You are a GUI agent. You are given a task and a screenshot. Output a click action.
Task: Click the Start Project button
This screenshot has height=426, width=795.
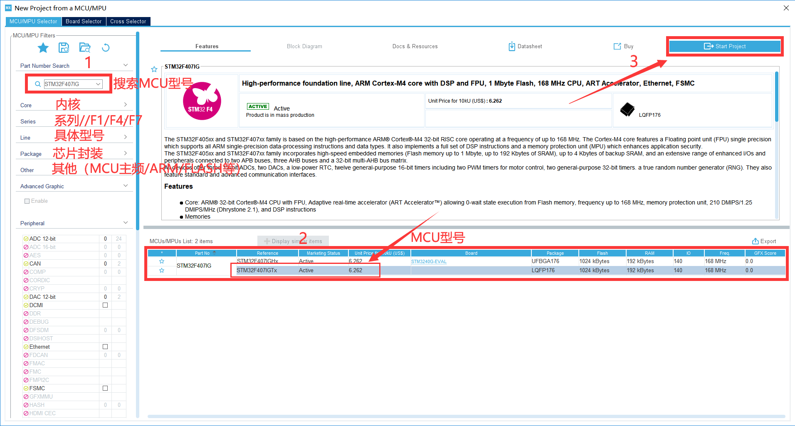(x=725, y=46)
